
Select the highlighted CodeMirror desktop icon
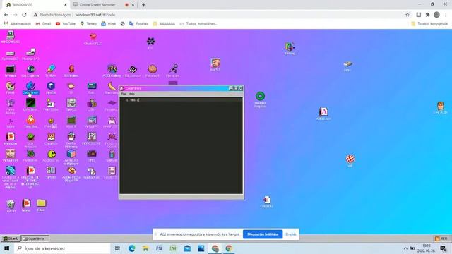click(30, 87)
